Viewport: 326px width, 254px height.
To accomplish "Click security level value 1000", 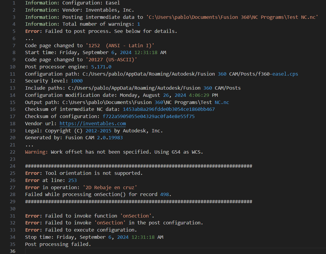I will point(77,81).
